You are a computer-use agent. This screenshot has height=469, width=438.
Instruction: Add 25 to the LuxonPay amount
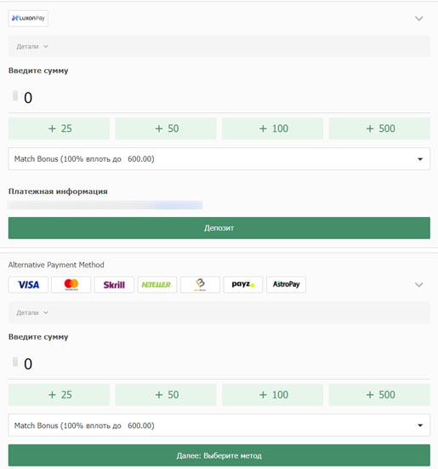pyautogui.click(x=59, y=129)
